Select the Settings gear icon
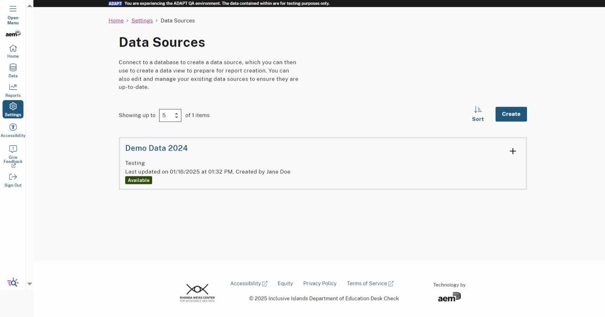Image resolution: width=605 pixels, height=317 pixels. click(13, 107)
